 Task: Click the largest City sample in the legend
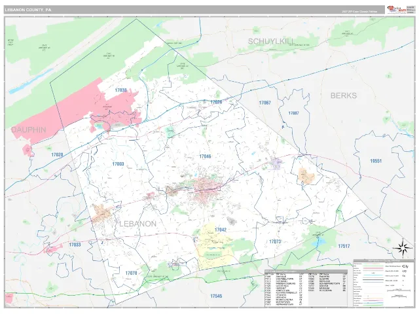point(405,266)
